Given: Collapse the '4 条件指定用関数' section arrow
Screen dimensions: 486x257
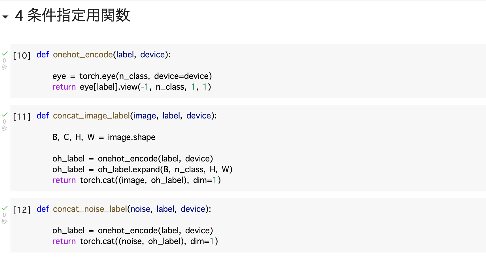Looking at the screenshot, I should click(5, 17).
